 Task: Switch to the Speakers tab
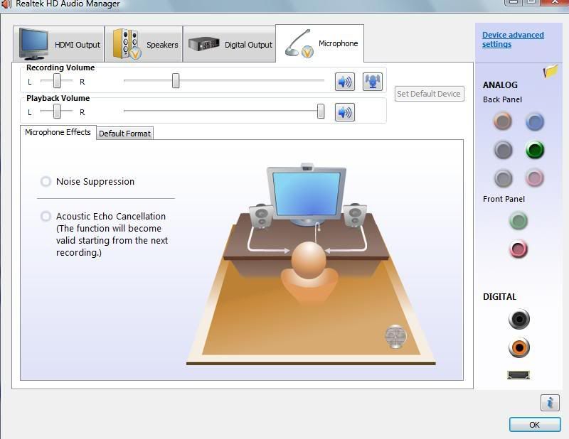click(146, 44)
